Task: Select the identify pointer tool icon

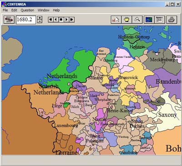Action: pos(116,20)
